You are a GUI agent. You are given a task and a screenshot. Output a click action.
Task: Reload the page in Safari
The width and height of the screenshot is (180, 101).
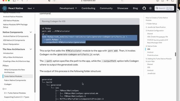[x=122, y=1]
